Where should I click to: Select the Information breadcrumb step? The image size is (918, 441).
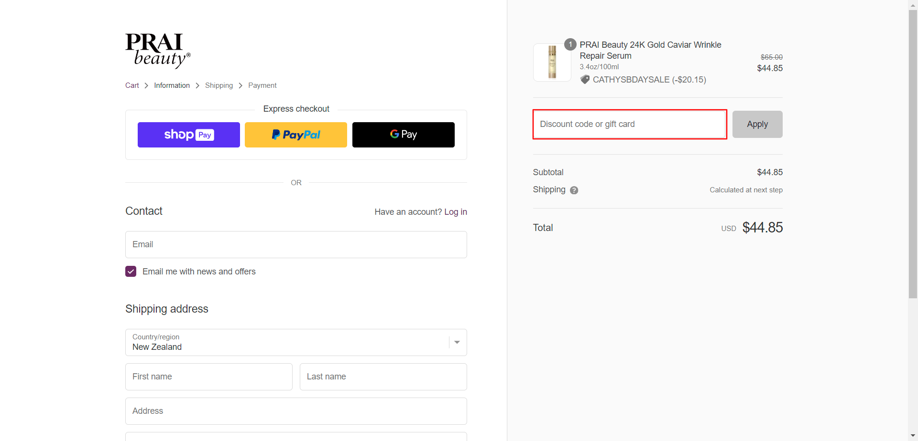[x=172, y=85]
